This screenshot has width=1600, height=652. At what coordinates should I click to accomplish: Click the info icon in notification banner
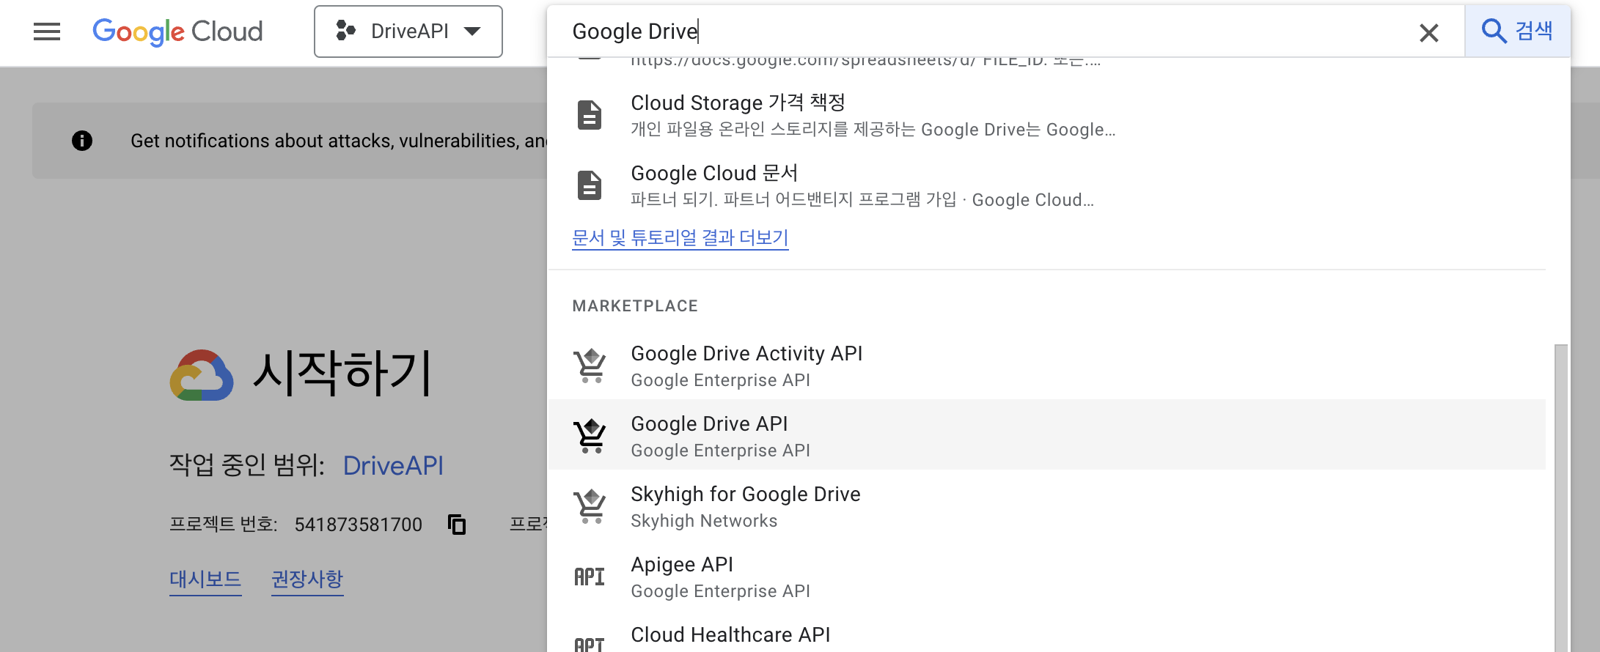tap(82, 141)
